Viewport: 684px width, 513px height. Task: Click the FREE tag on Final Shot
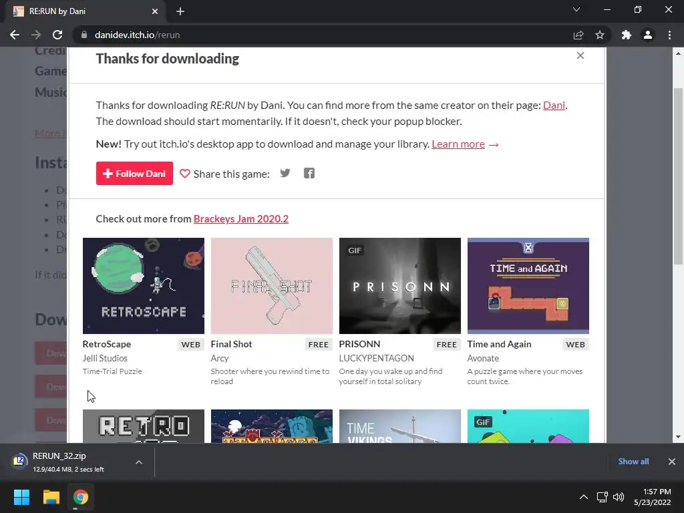pos(319,344)
